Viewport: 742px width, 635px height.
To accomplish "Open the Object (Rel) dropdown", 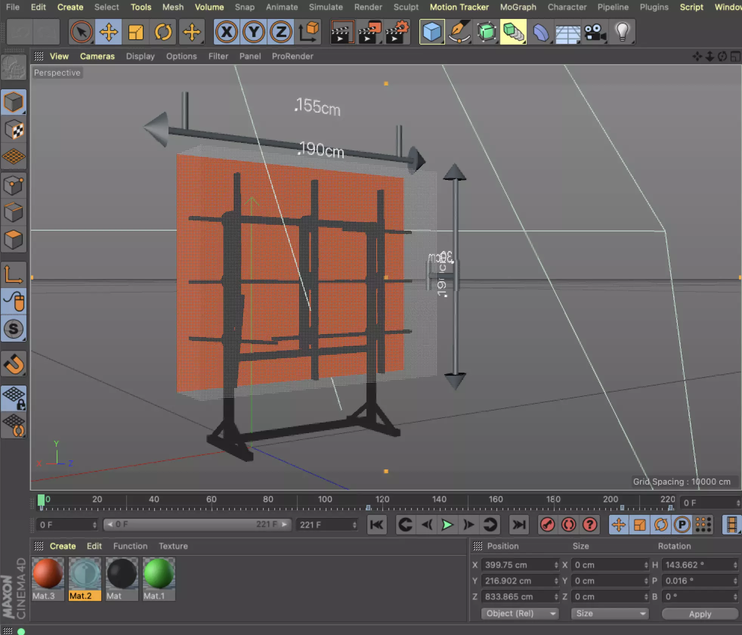I will [x=520, y=613].
